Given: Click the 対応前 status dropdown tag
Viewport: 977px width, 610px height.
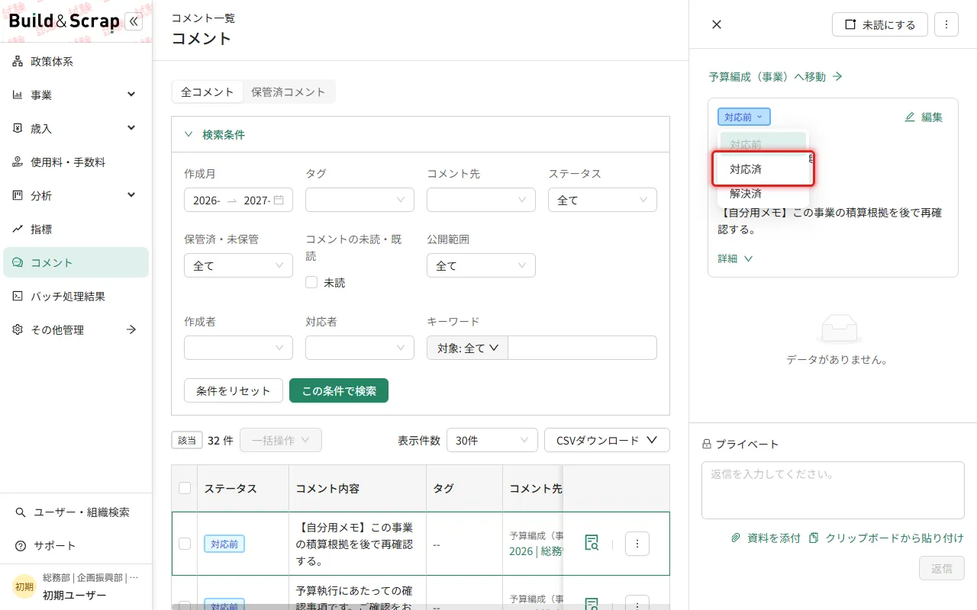Looking at the screenshot, I should (x=744, y=117).
